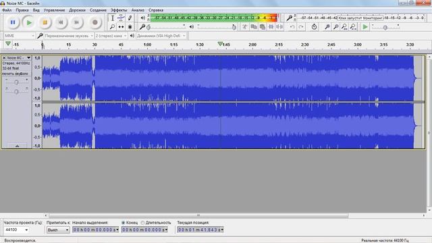Click the Cut scissors icon
Screen dimensions: 432x243
(244, 27)
